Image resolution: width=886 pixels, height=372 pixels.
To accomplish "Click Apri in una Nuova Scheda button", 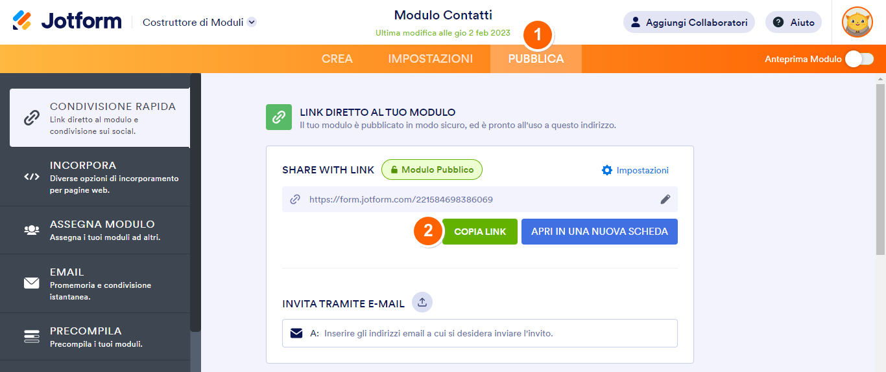I will coord(599,232).
